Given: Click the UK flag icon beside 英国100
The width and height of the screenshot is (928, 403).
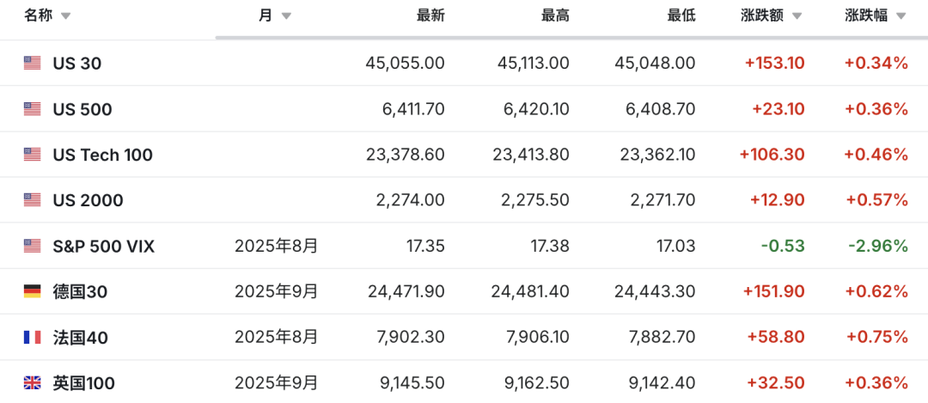Looking at the screenshot, I should (32, 382).
